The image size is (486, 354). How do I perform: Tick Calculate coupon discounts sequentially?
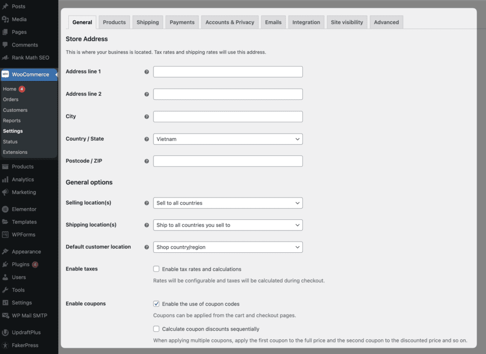pos(156,329)
